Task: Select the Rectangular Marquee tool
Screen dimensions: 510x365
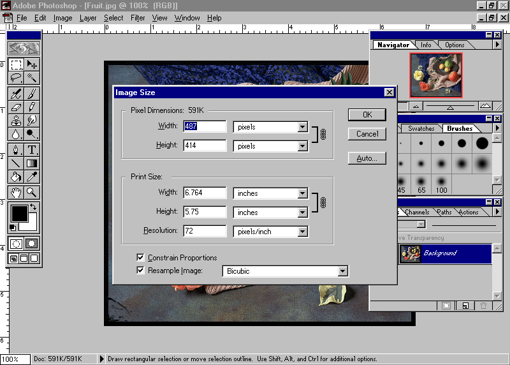Action: tap(16, 64)
